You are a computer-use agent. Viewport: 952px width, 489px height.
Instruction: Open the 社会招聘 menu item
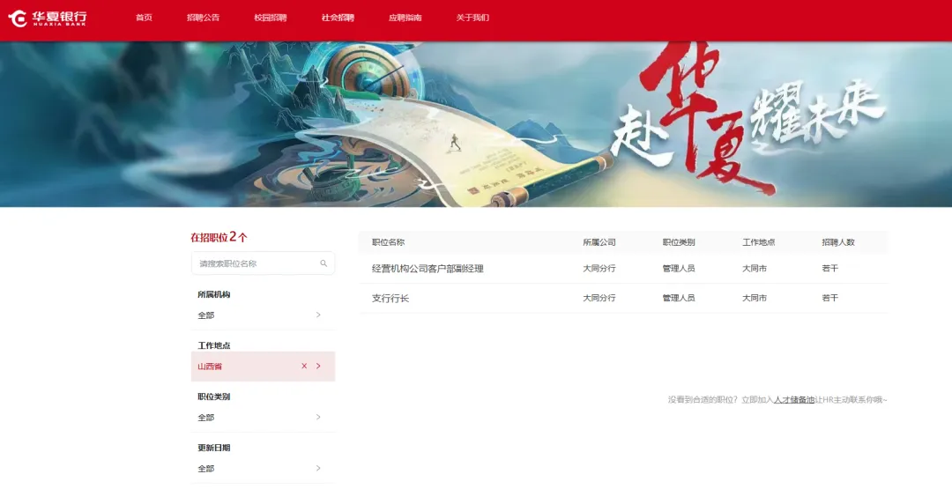(338, 18)
